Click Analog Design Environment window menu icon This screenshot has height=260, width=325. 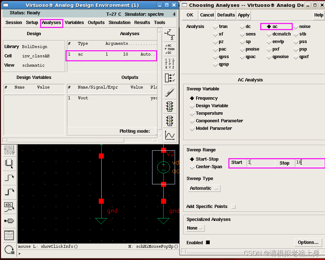click(x=6, y=5)
